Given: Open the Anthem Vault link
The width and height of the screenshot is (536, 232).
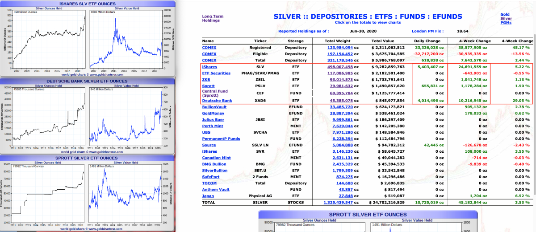Looking at the screenshot, I should tap(215, 189).
